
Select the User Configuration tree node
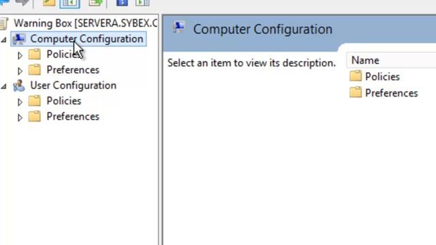(x=73, y=86)
